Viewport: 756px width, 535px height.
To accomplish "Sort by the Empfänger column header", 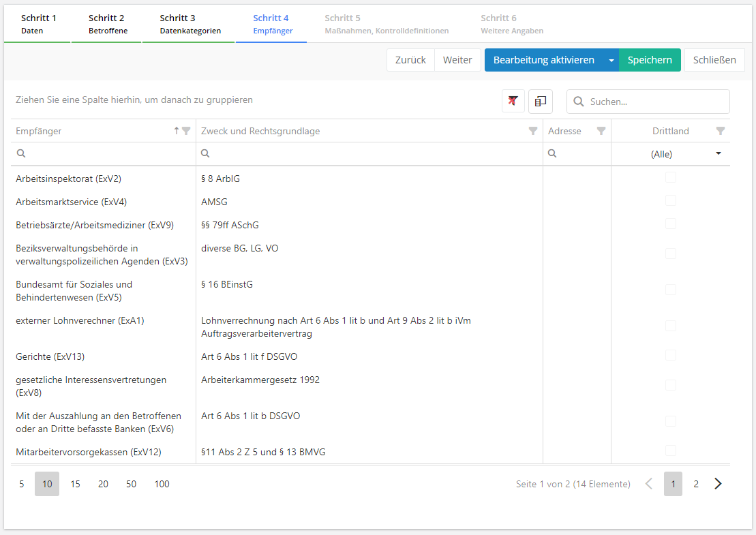I will (39, 131).
